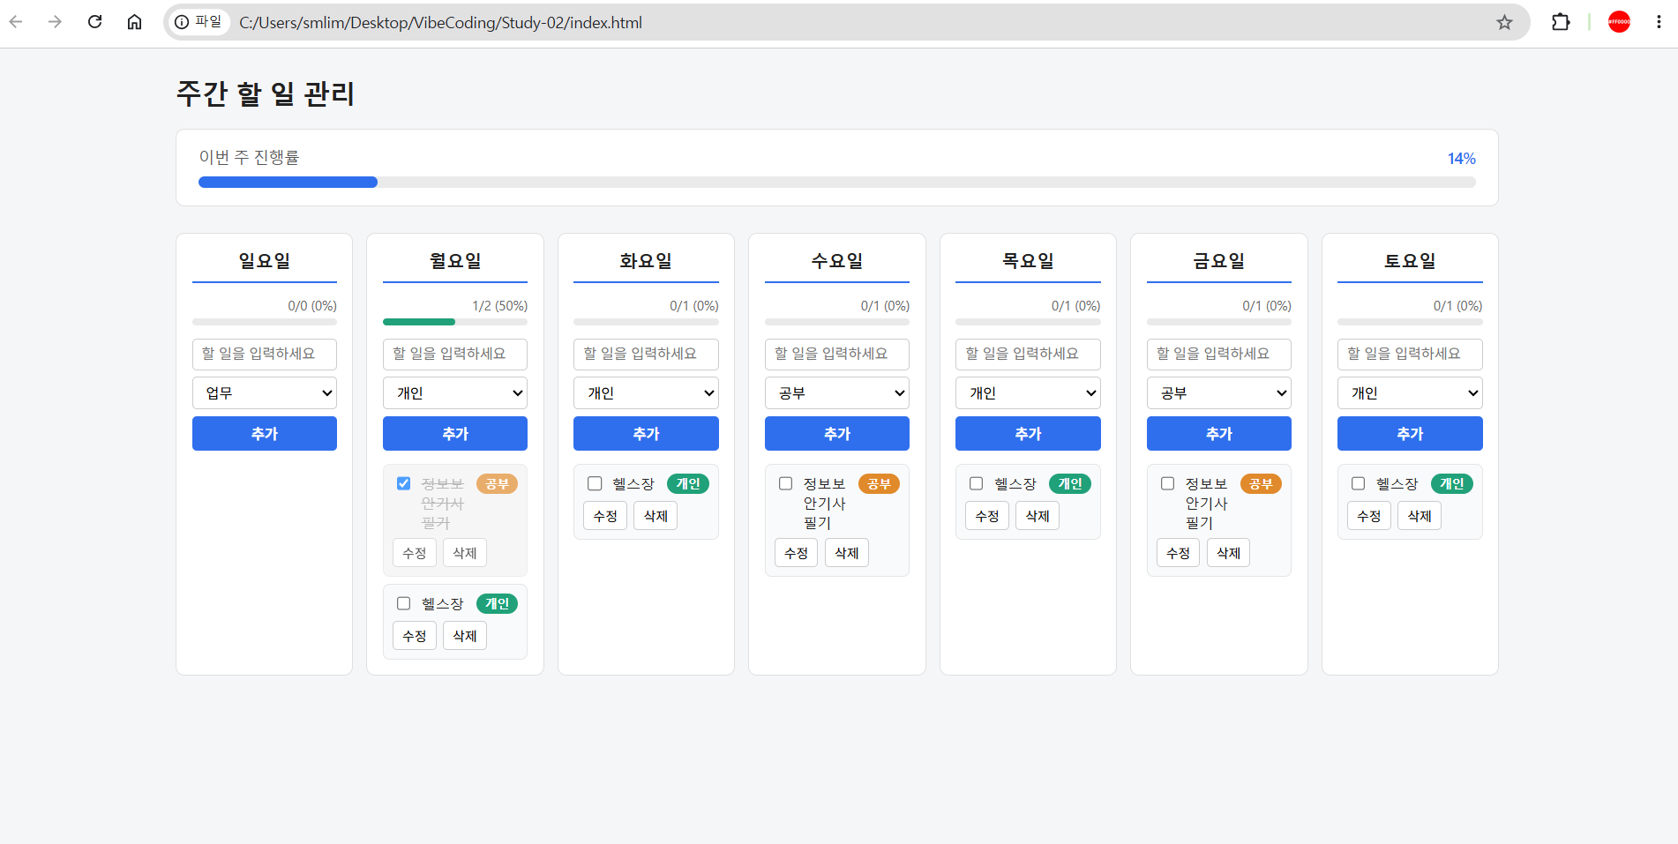
Task: Open Tuesday's category dropdown
Action: [x=646, y=393]
